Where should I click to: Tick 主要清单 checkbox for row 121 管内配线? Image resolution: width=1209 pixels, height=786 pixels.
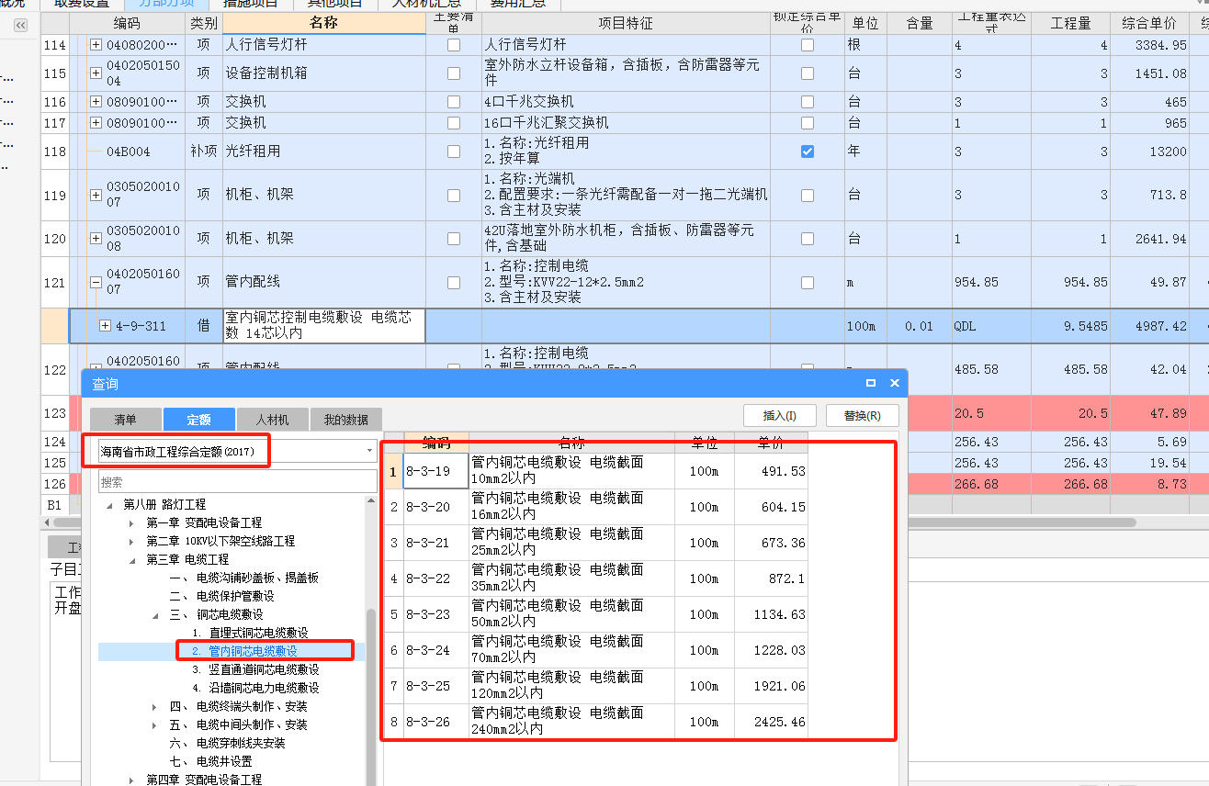(454, 283)
